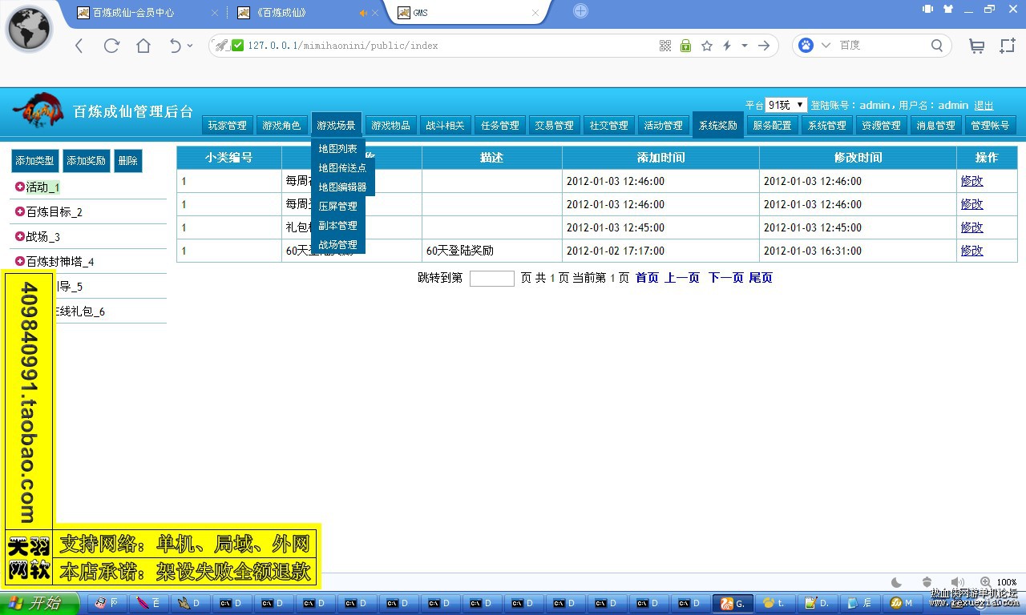Open the 任务管理 menu
The image size is (1026, 615).
coord(499,126)
